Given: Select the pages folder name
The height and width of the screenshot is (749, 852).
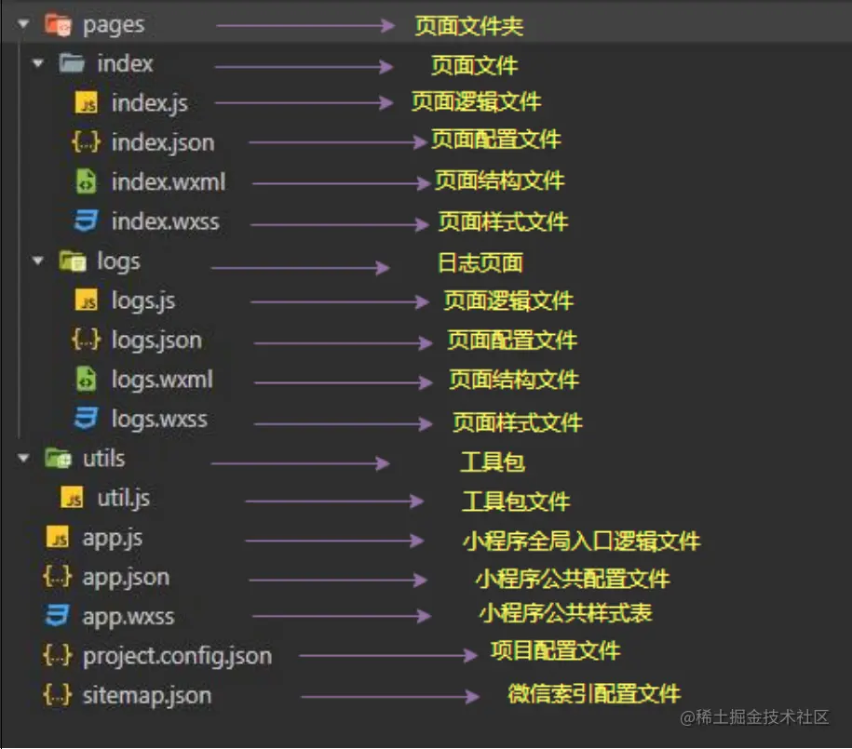Looking at the screenshot, I should click(x=114, y=25).
